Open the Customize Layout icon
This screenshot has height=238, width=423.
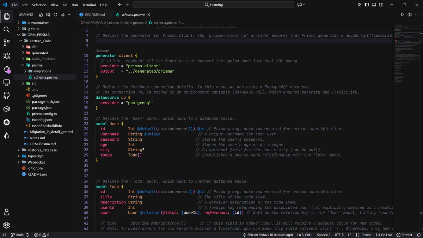click(359, 5)
